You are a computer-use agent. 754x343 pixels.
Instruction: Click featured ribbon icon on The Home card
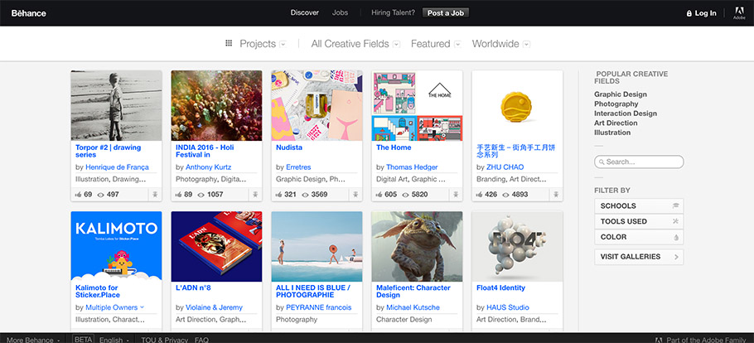[x=455, y=195]
